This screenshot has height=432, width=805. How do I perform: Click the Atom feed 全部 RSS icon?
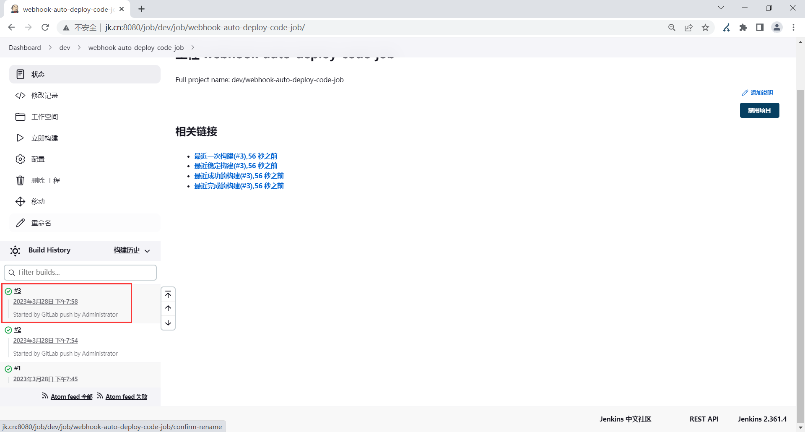pyautogui.click(x=45, y=396)
